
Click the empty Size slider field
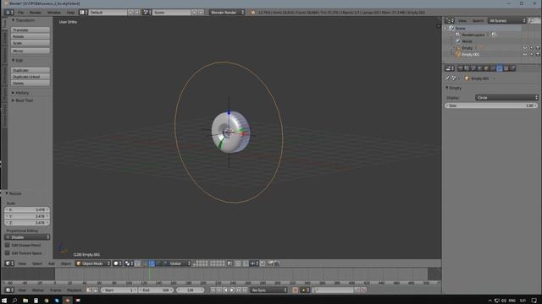(x=491, y=106)
